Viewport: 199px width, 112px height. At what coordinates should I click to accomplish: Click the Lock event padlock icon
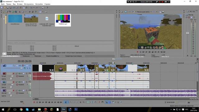pos(95,102)
